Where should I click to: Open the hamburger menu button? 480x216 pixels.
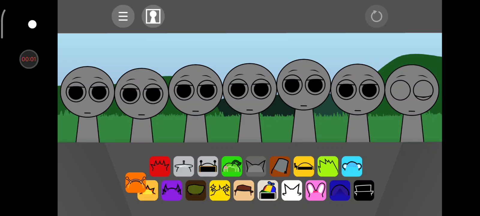[123, 16]
